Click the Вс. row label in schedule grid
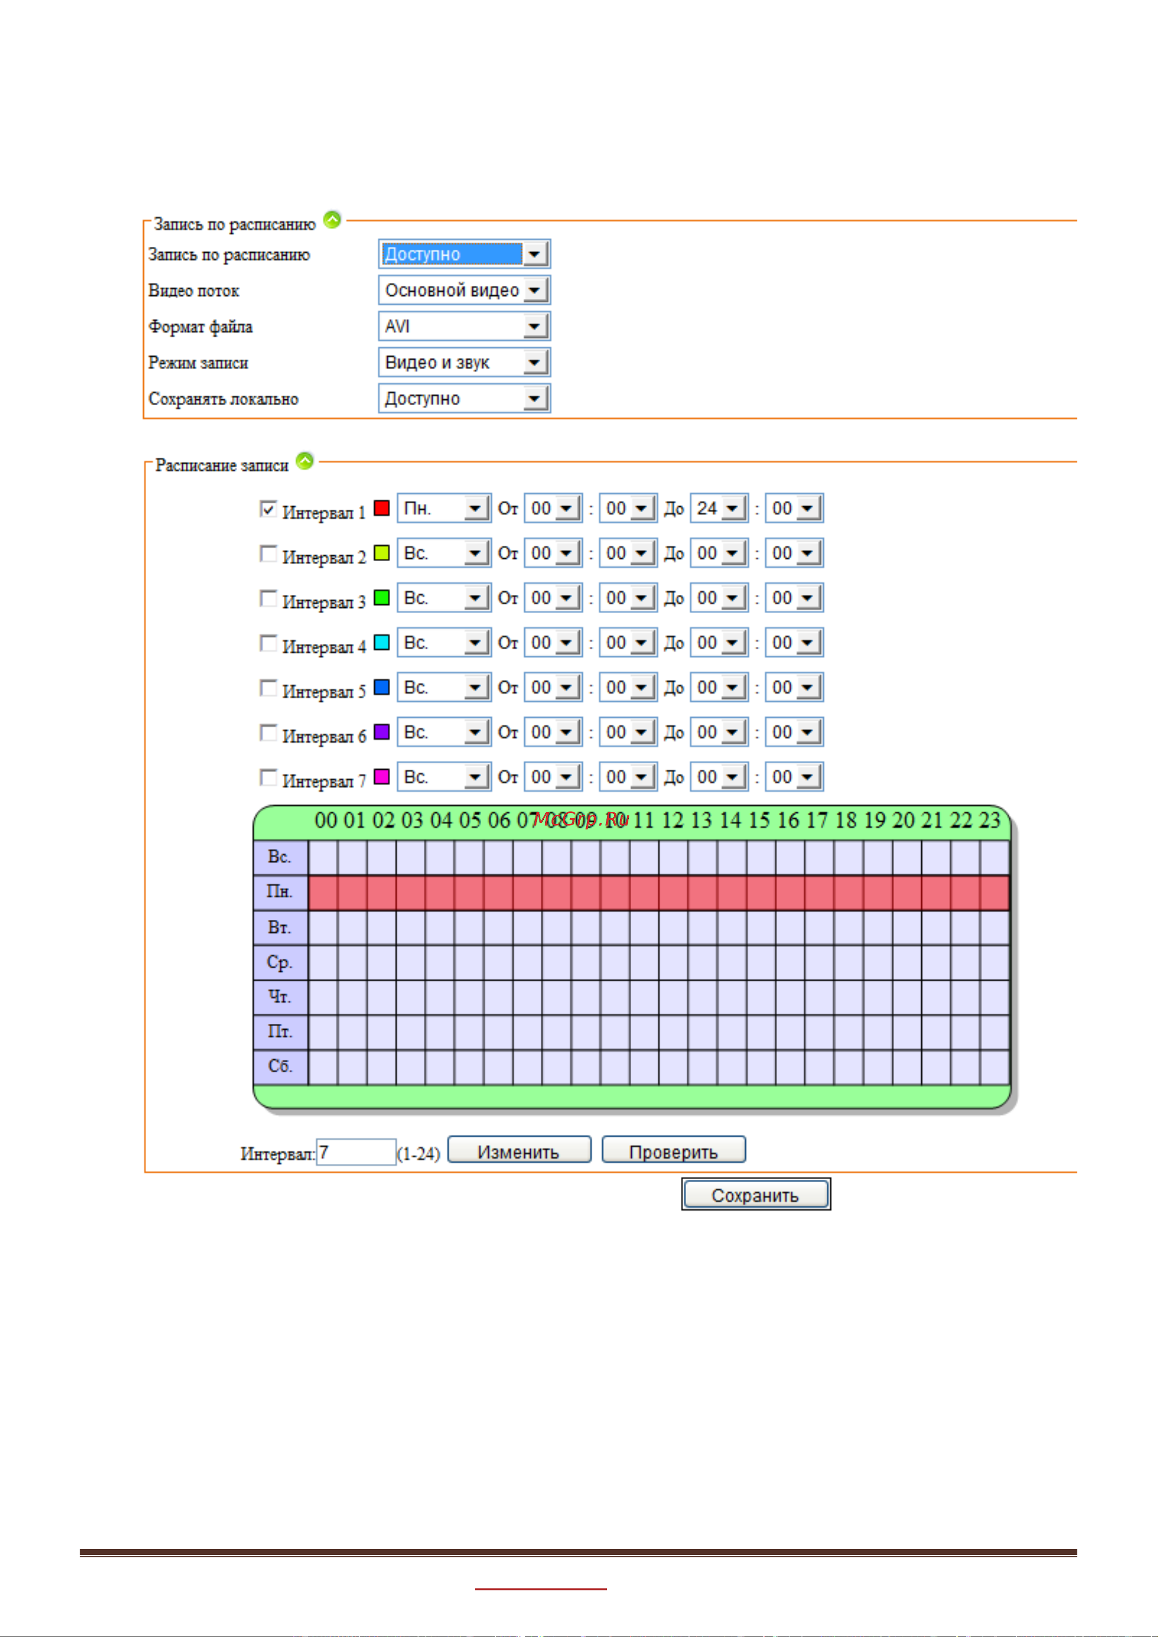The image size is (1158, 1637). click(x=280, y=858)
